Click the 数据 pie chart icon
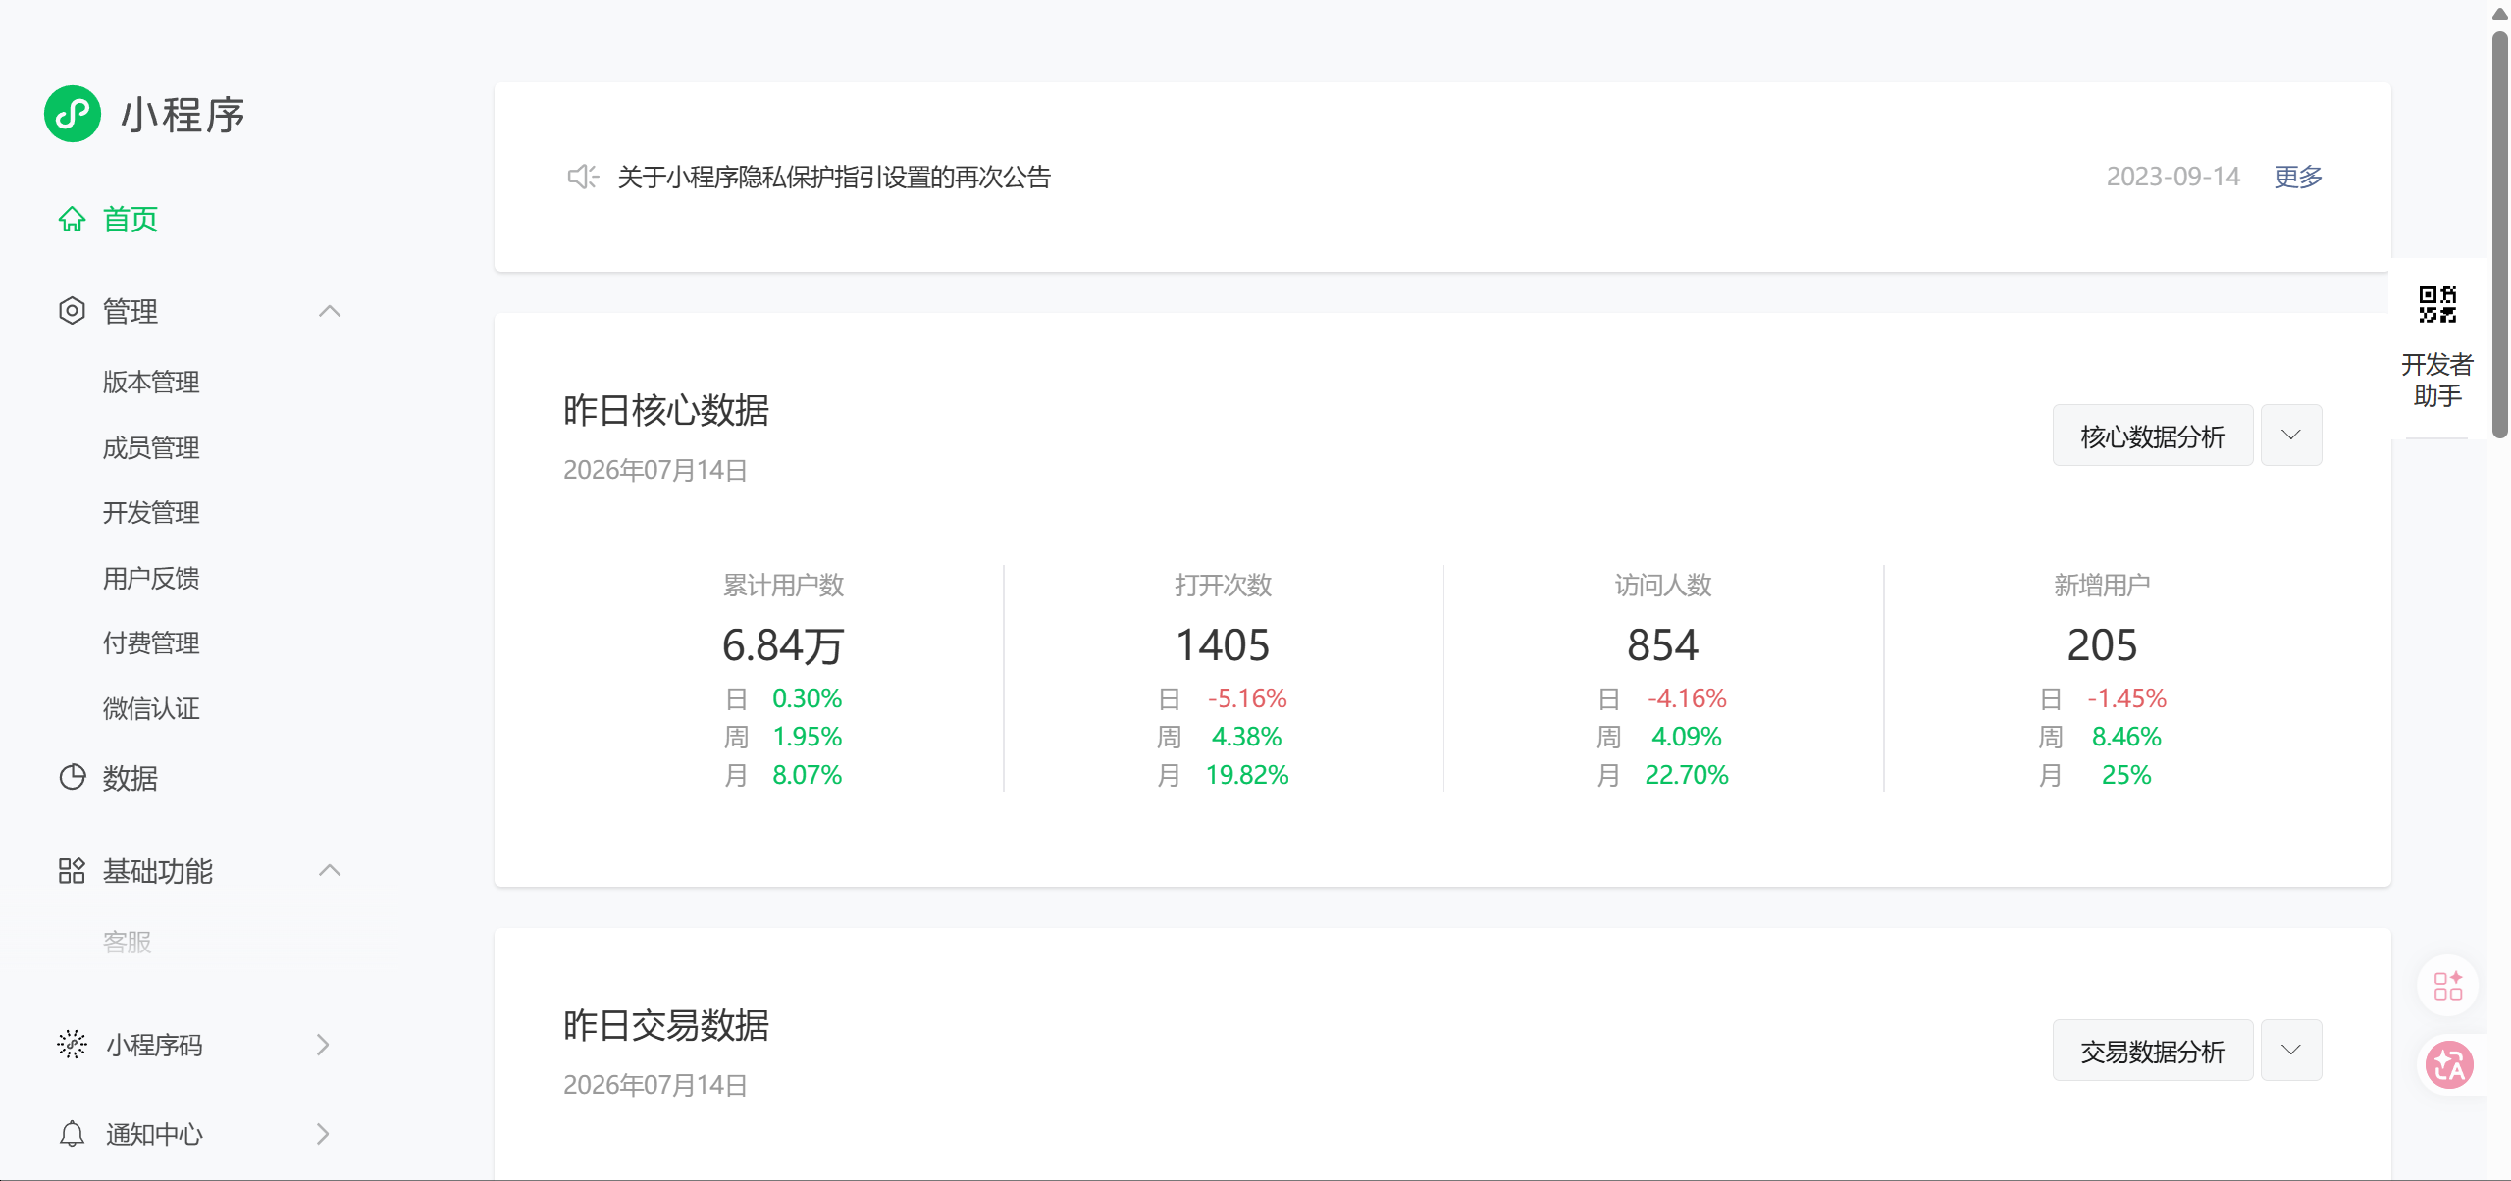The image size is (2511, 1181). 72,777
